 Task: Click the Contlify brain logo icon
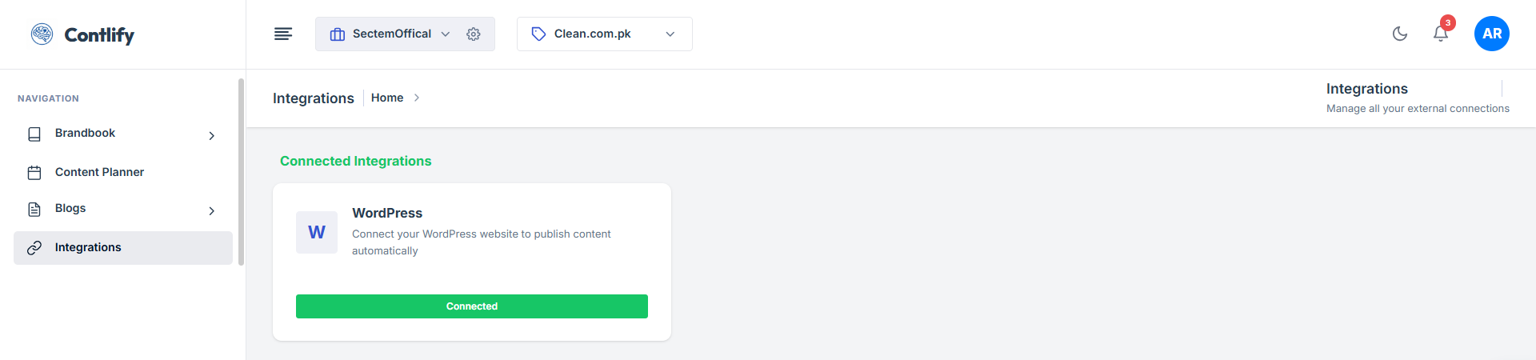pos(42,34)
